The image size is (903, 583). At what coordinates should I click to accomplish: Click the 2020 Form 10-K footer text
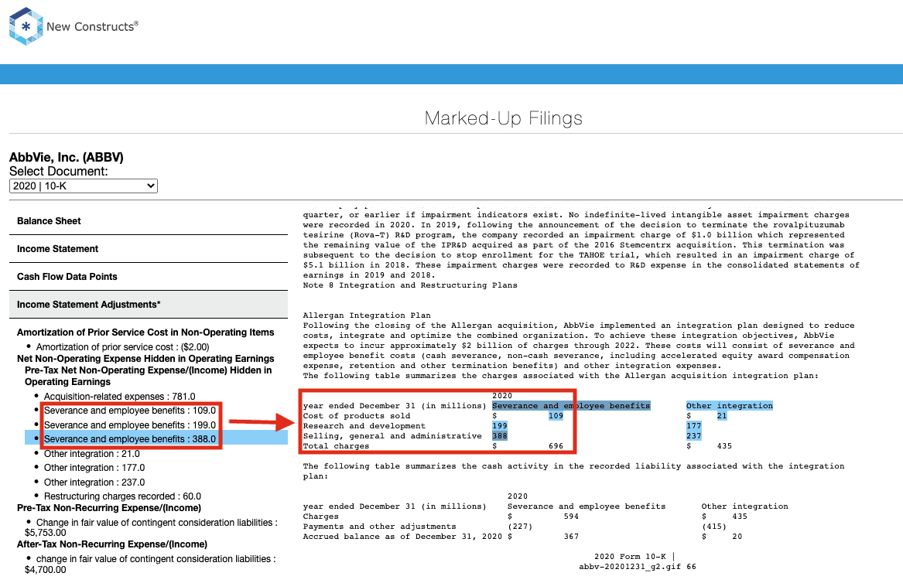(x=634, y=557)
